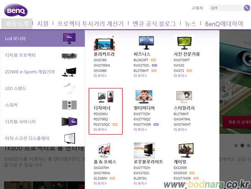
Task: Open the EX3200R product link
Action: point(180,168)
